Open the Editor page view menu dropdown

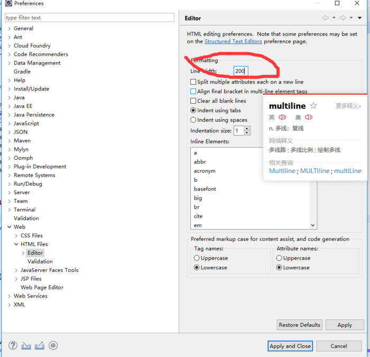point(359,18)
